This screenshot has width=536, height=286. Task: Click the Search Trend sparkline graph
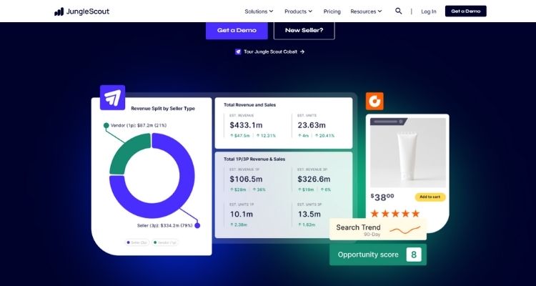point(405,230)
